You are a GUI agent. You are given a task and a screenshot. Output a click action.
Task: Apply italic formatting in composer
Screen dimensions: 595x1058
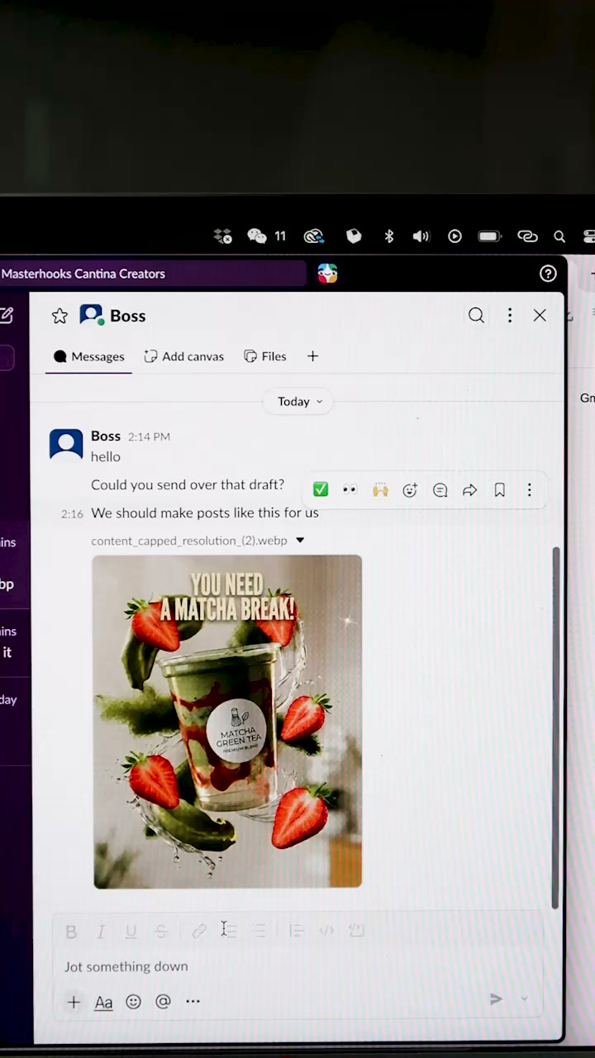(x=101, y=932)
